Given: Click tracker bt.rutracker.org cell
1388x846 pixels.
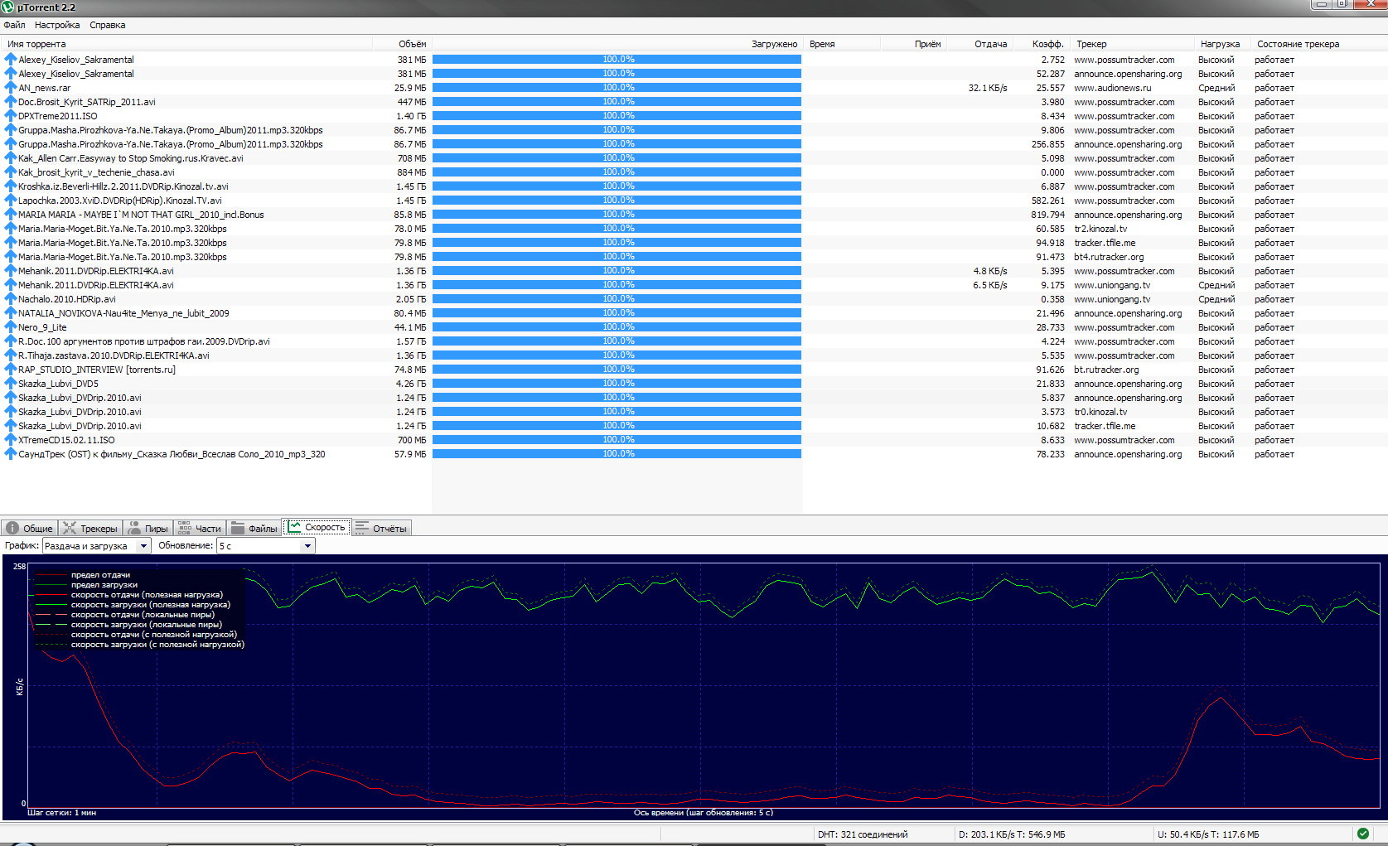Looking at the screenshot, I should [x=1106, y=370].
